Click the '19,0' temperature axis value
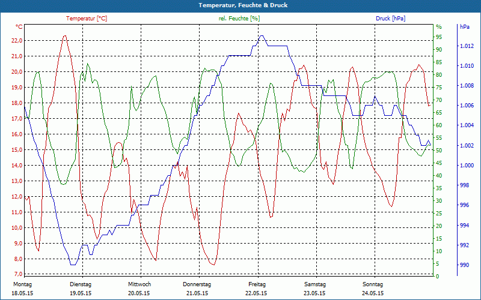The width and height of the screenshot is (481, 300). tap(17, 88)
